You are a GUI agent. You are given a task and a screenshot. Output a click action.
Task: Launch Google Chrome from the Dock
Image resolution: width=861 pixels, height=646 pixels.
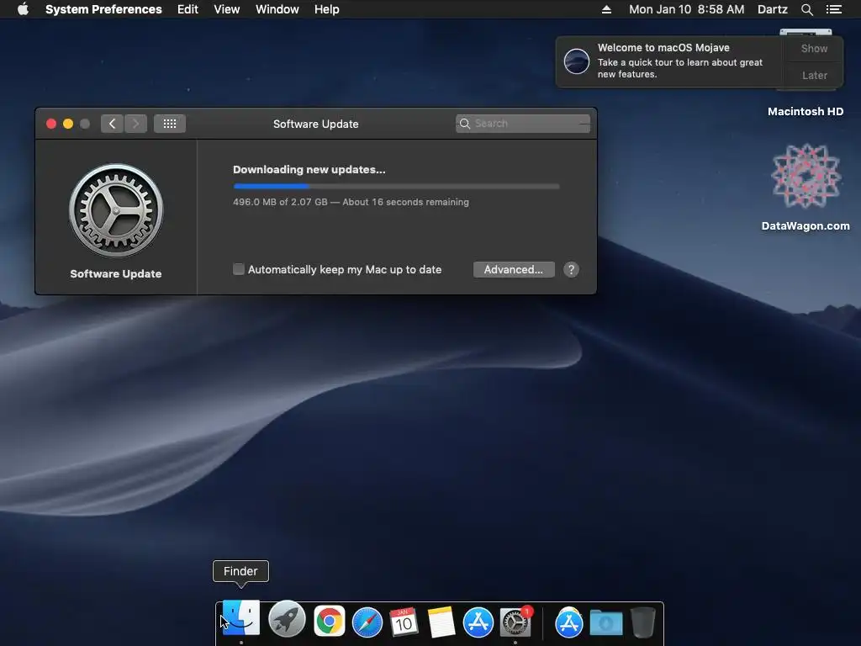(x=330, y=621)
